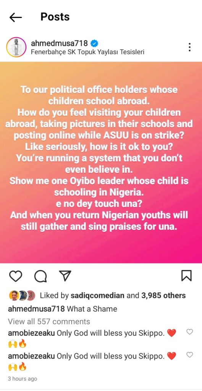202x391 pixels.
Task: Open sadiqcomedian profile from likes
Action: (x=98, y=296)
